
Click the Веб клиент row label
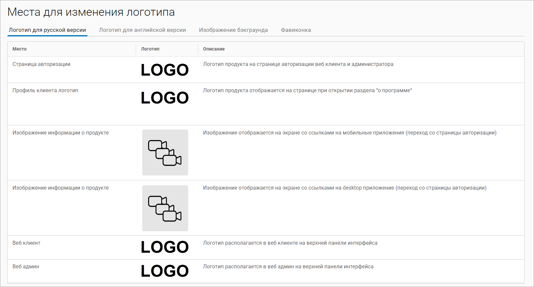26,243
